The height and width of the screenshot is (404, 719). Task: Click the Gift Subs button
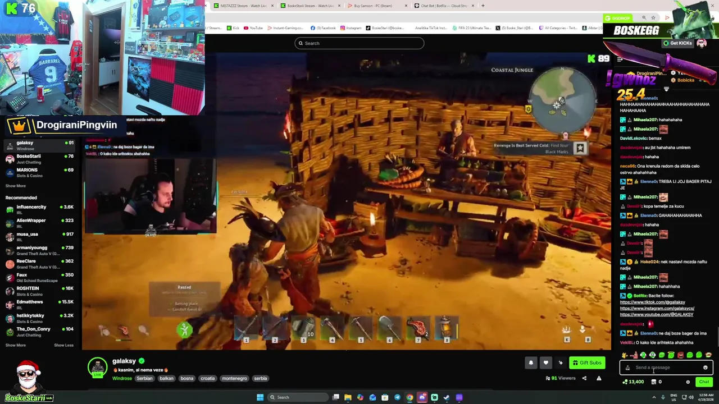[587, 363]
